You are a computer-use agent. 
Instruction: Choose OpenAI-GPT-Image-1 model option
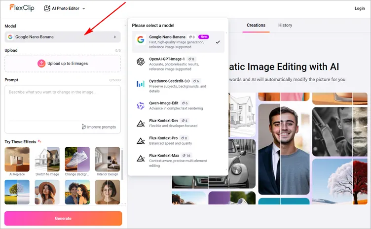(178, 64)
